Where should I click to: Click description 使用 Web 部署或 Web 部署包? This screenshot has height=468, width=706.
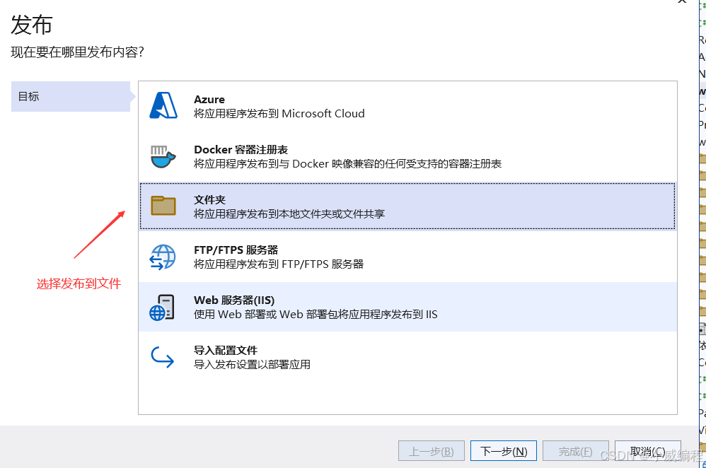(x=316, y=314)
